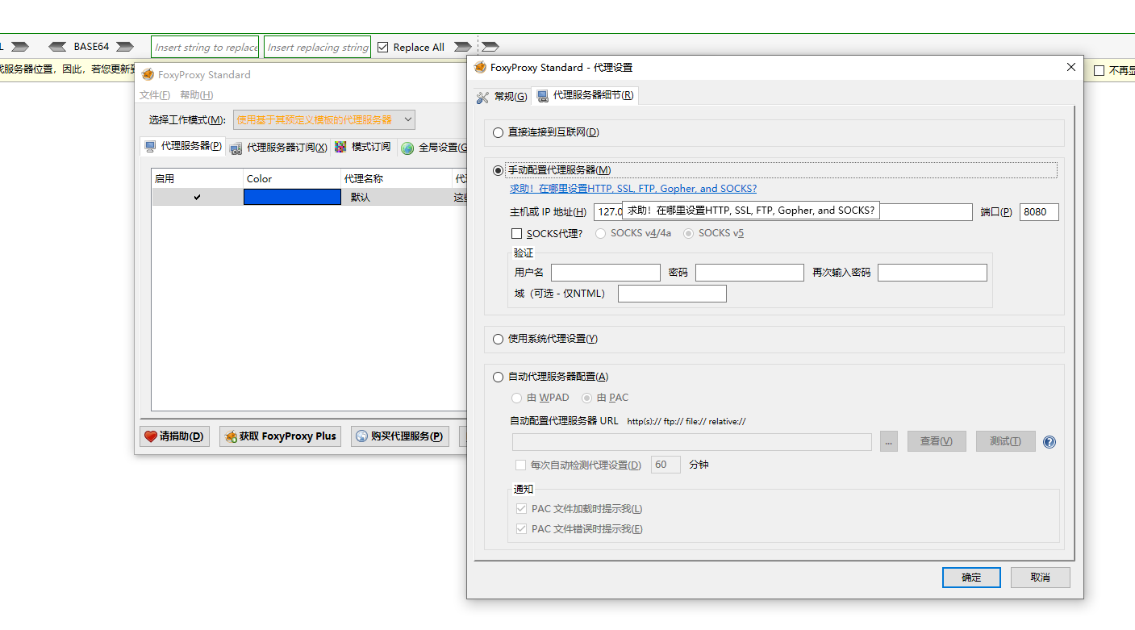Click the 用户名 input field
This screenshot has height=630, width=1135.
point(606,273)
